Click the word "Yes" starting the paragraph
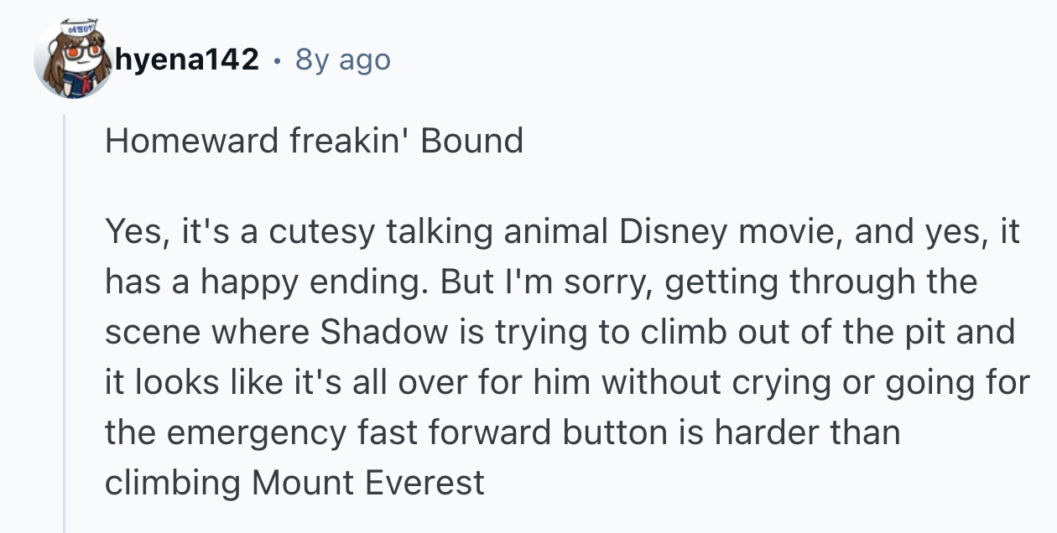This screenshot has height=533, width=1057. click(x=131, y=231)
